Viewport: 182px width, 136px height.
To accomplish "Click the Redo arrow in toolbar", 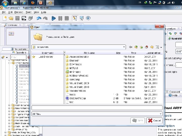I will coord(45,18).
